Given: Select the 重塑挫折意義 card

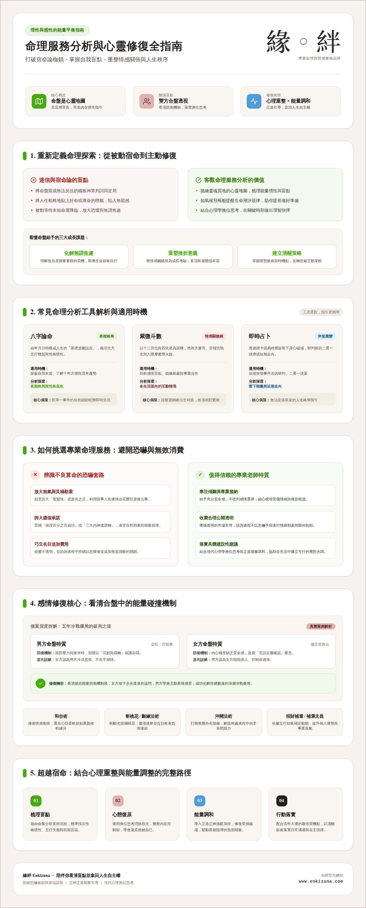Looking at the screenshot, I should (183, 257).
